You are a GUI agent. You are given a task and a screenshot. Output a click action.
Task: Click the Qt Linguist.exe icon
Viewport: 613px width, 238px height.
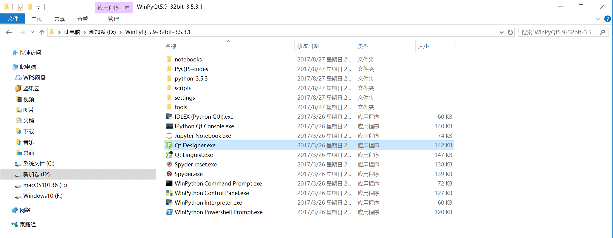point(169,155)
